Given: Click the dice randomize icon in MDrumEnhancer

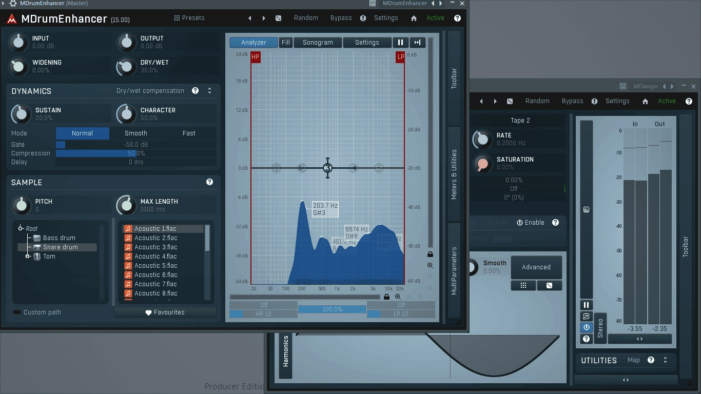Looking at the screenshot, I should tap(278, 18).
